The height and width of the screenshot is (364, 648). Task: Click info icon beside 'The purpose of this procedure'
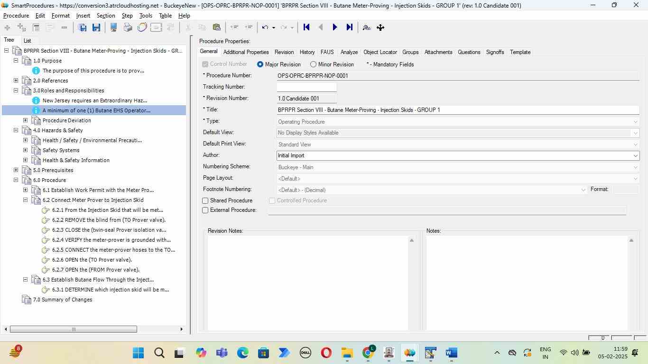pyautogui.click(x=36, y=71)
